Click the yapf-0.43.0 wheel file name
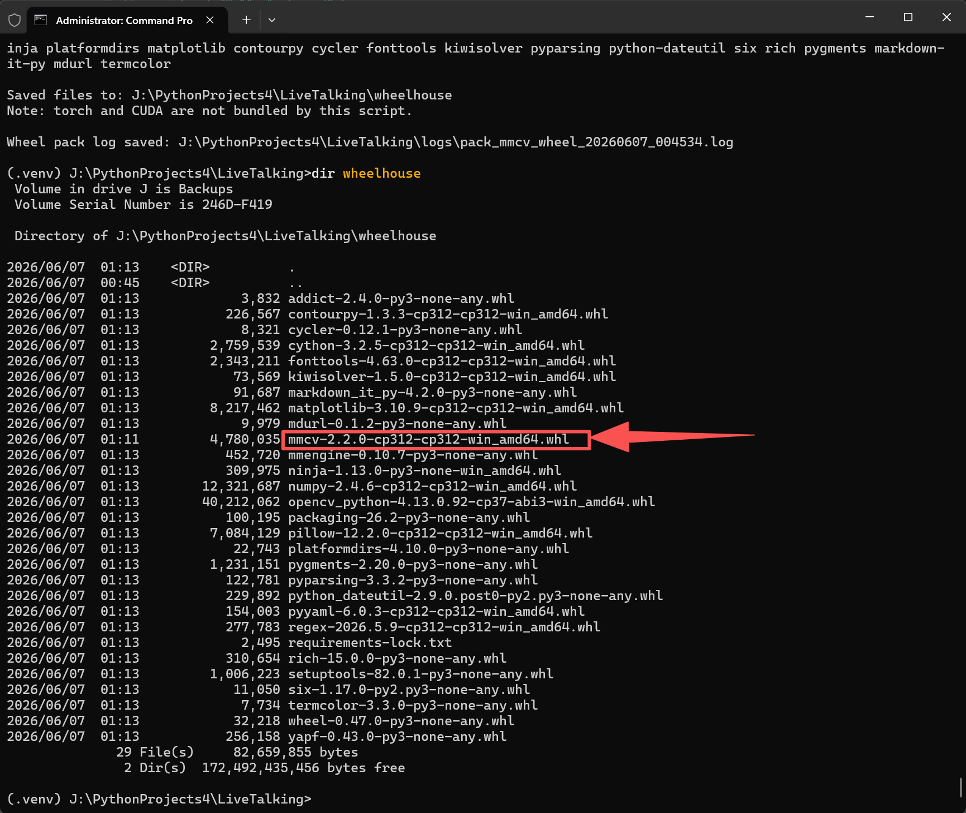Image resolution: width=966 pixels, height=813 pixels. pos(398,736)
